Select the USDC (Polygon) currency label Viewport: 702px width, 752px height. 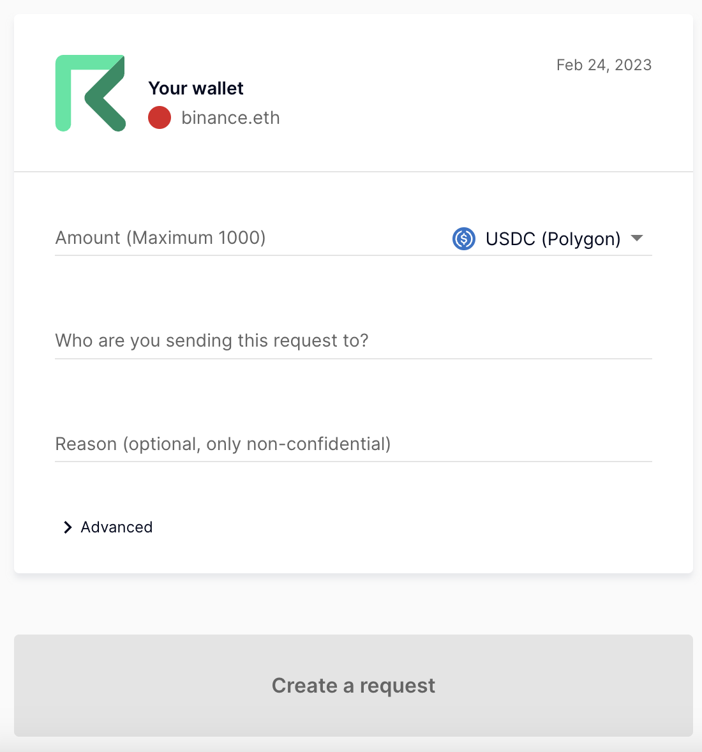point(553,239)
